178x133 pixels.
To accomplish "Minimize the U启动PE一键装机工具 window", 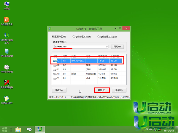I will 115,28.
